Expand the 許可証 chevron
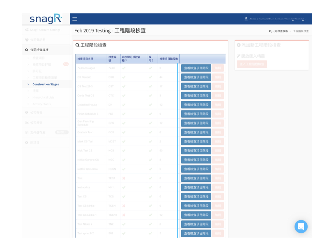Image resolution: width=334 pixels, height=251 pixels. point(28,71)
